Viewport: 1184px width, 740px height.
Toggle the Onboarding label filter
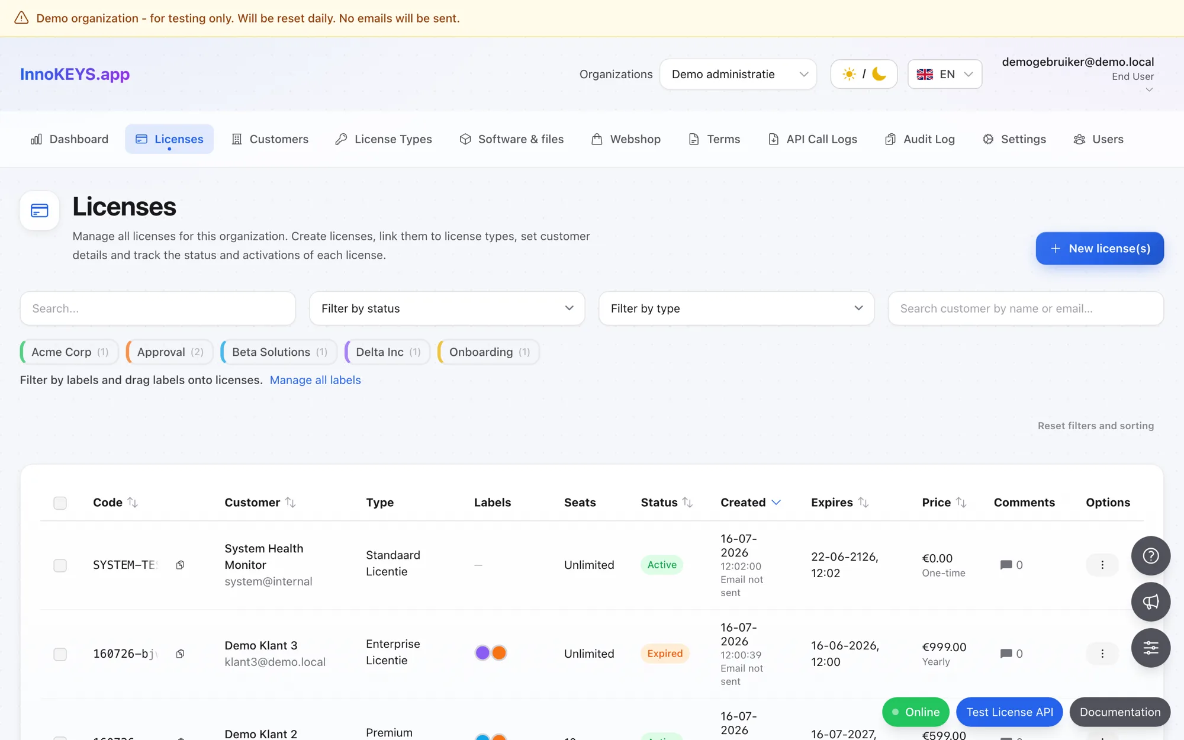click(488, 352)
